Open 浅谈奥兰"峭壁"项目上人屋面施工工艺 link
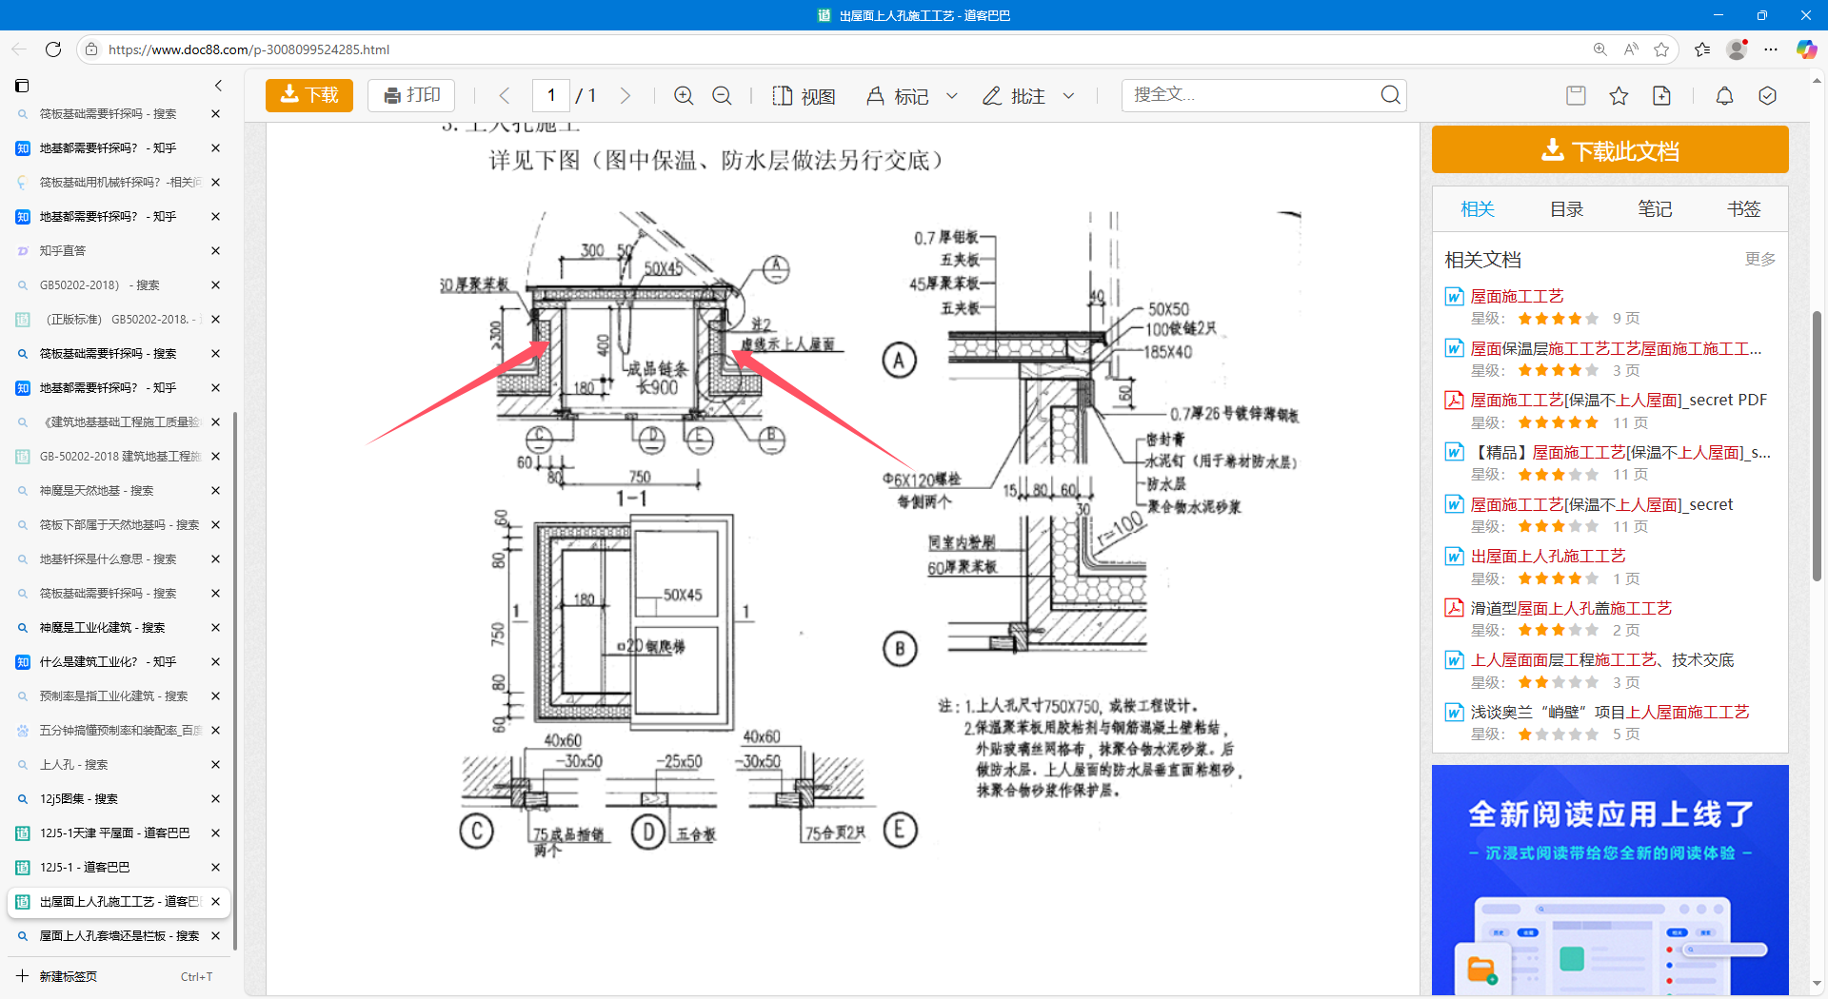 [x=1610, y=712]
